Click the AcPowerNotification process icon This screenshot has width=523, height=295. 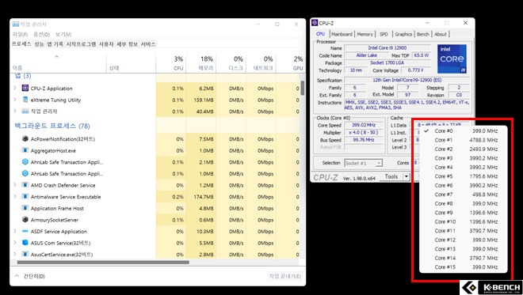point(25,139)
